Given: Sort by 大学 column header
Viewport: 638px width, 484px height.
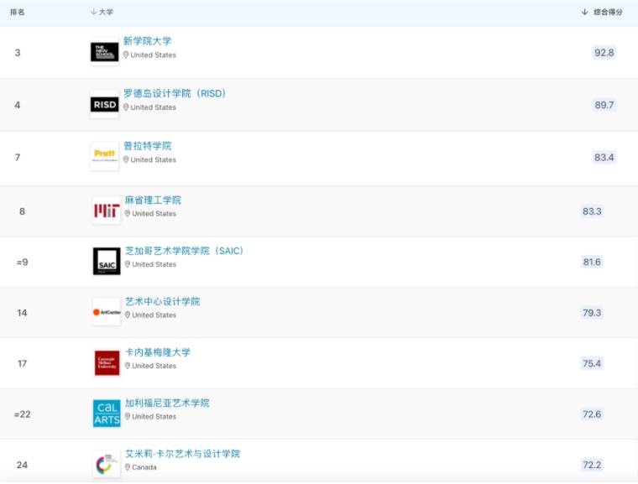Looking at the screenshot, I should click(102, 13).
